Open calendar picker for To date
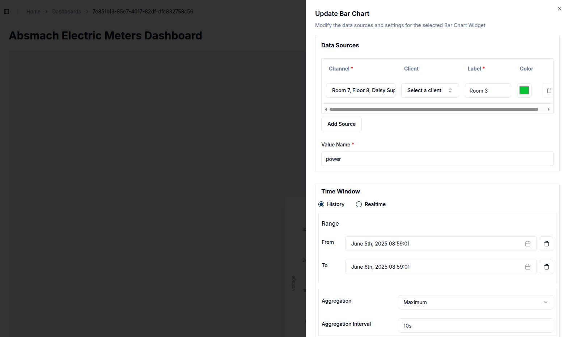Screen dimensions: 568x337 527,267
